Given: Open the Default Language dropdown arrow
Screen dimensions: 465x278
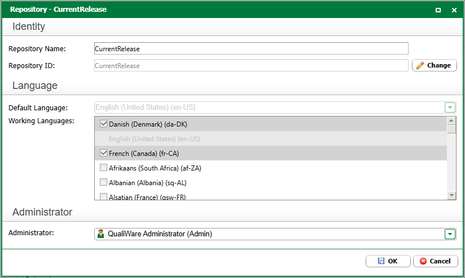Looking at the screenshot, I should pos(450,107).
